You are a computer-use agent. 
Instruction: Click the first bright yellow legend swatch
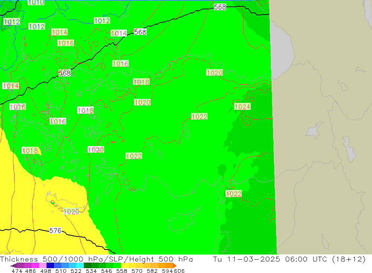(x=125, y=266)
